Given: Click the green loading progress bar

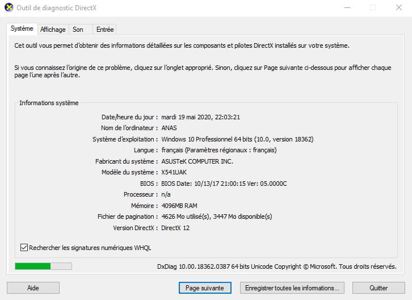Looking at the screenshot, I should [43, 266].
